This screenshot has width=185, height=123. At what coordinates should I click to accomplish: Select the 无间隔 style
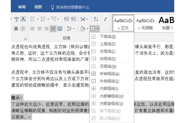click(146, 23)
